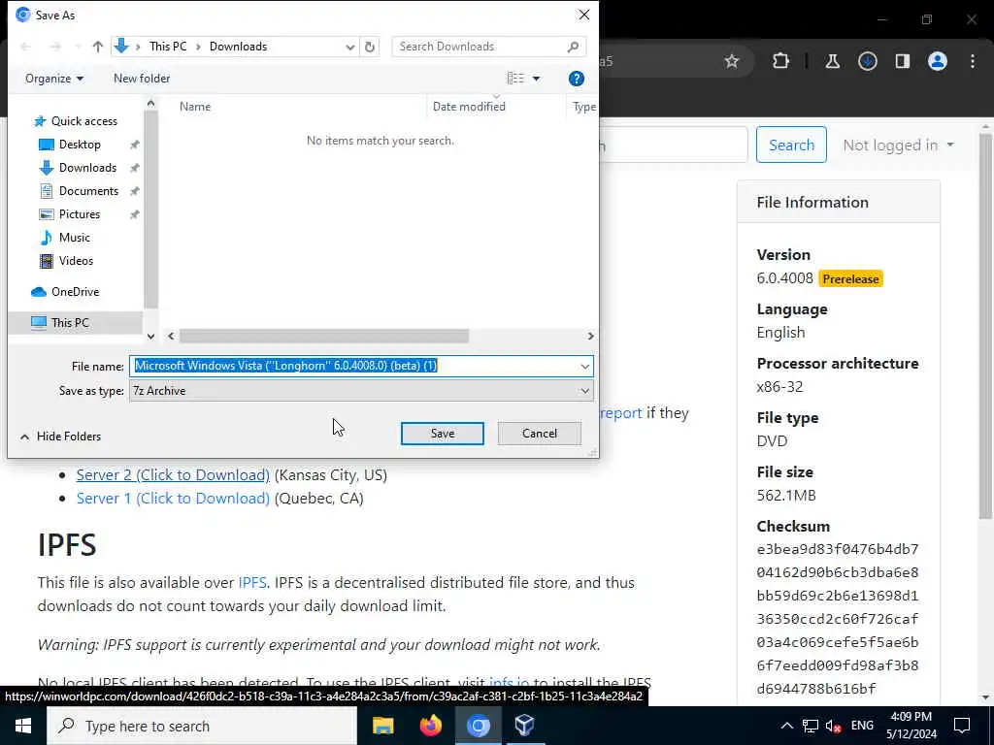
Task: Open Firefox from the taskbar
Action: [x=430, y=726]
